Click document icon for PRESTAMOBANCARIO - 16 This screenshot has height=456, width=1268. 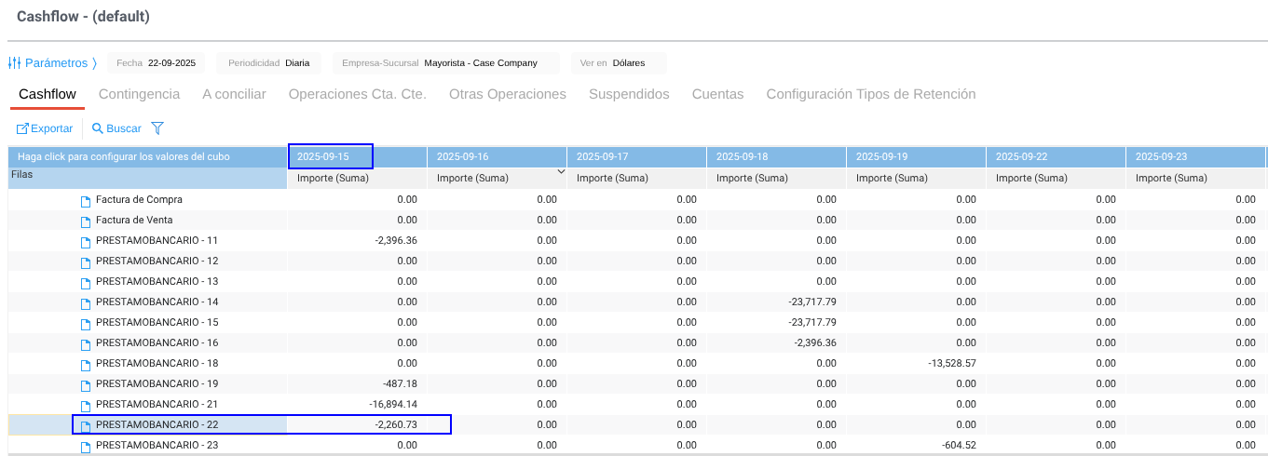click(86, 343)
